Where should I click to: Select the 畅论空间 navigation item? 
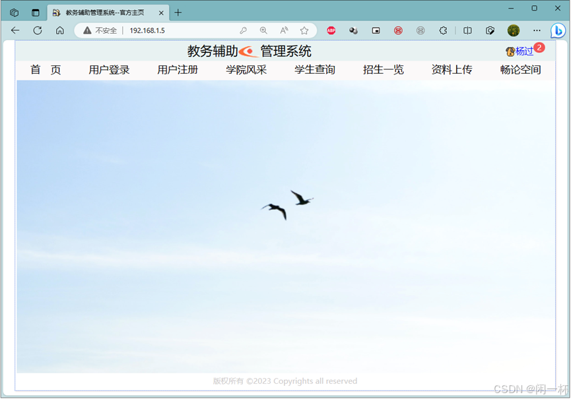click(x=521, y=69)
